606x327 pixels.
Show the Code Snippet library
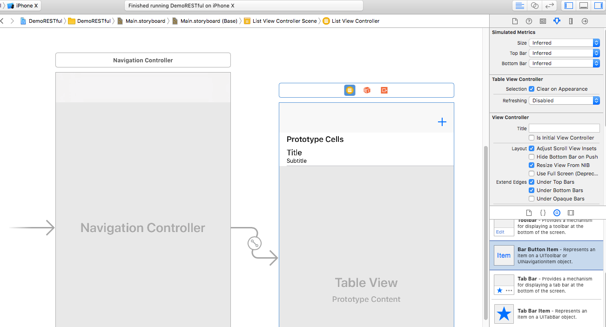[x=543, y=213]
